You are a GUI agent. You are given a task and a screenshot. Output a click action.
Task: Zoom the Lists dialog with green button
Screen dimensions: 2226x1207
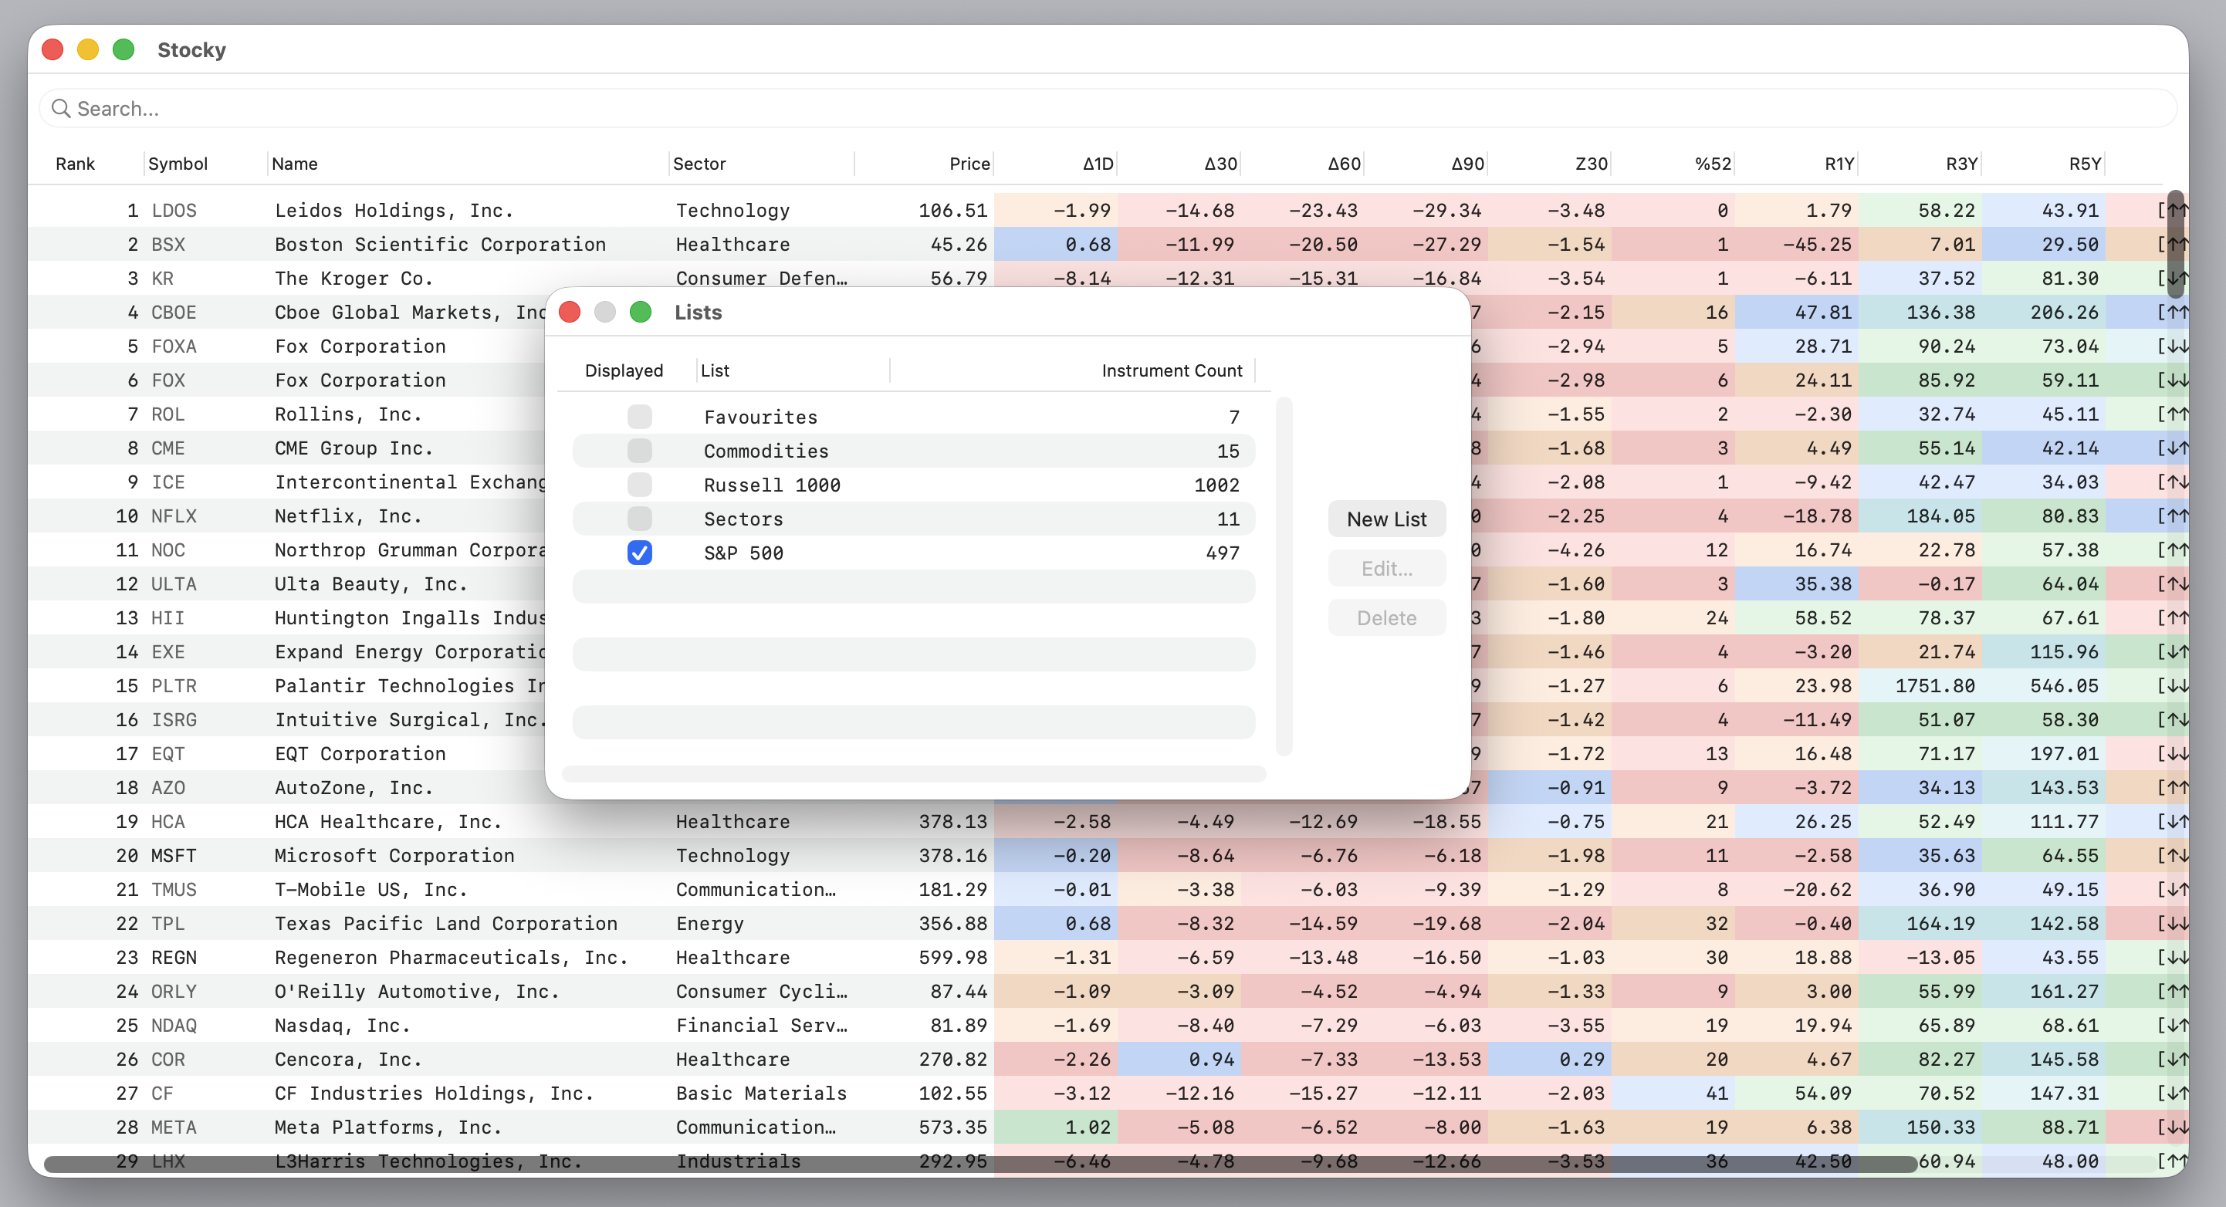tap(641, 312)
